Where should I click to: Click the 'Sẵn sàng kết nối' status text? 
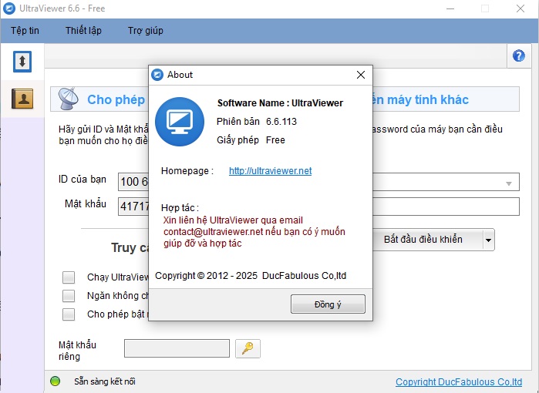click(105, 381)
